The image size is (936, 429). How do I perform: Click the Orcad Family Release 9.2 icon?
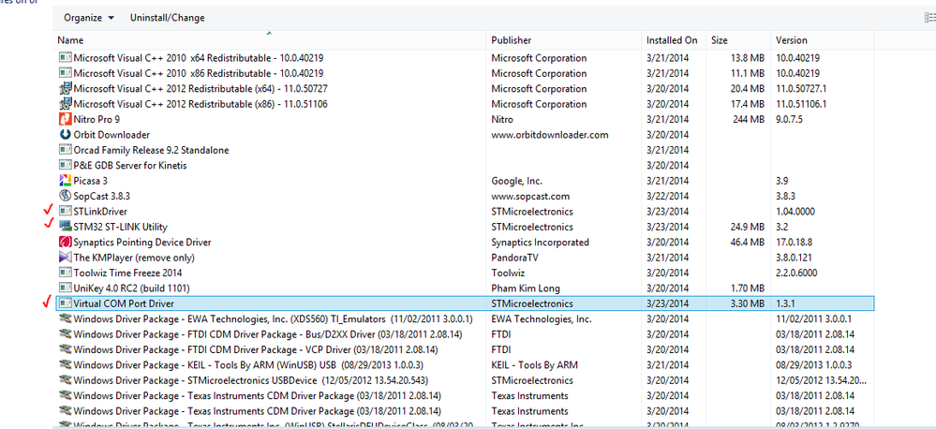[65, 151]
